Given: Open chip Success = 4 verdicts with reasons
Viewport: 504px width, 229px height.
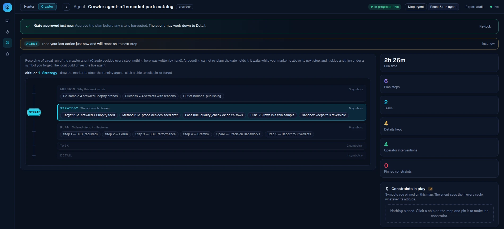Looking at the screenshot, I should (150, 96).
